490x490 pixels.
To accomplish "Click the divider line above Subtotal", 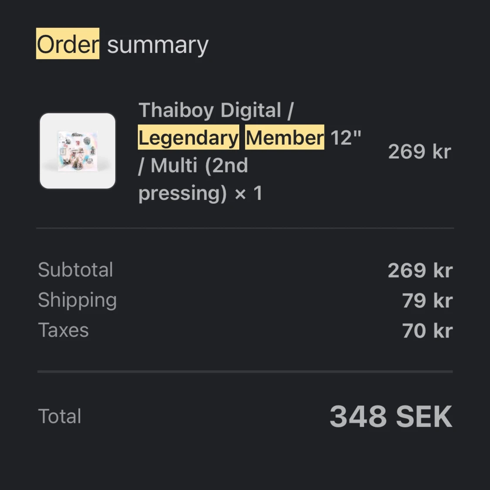I will pos(245,228).
